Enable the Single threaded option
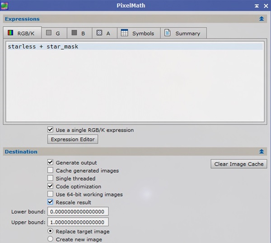Screen dimensions: 271x243 tap(50, 178)
